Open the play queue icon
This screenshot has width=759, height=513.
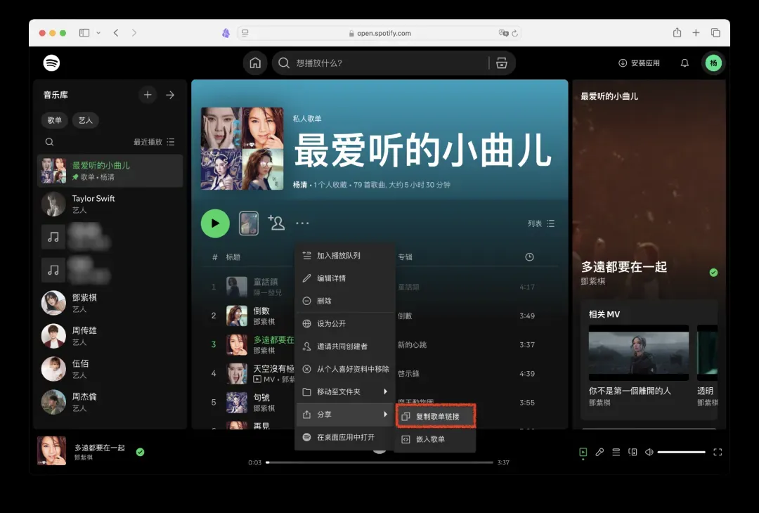(x=616, y=452)
